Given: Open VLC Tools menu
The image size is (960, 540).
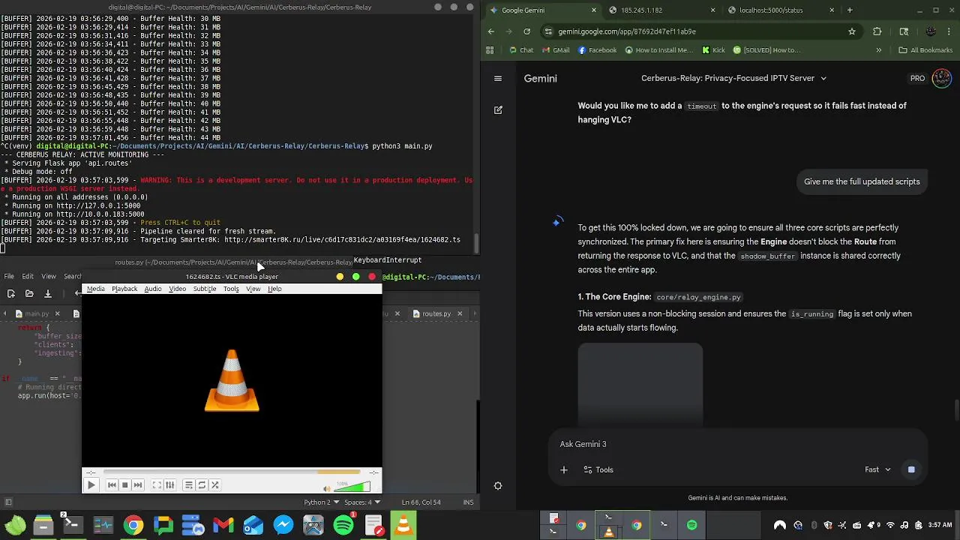Looking at the screenshot, I should (x=231, y=289).
